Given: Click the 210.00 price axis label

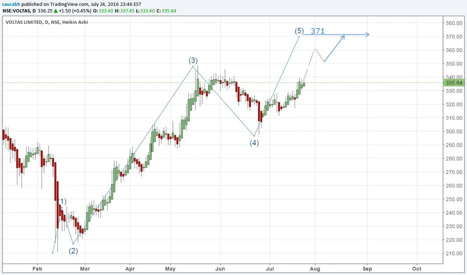Looking at the screenshot, I should (454, 253).
